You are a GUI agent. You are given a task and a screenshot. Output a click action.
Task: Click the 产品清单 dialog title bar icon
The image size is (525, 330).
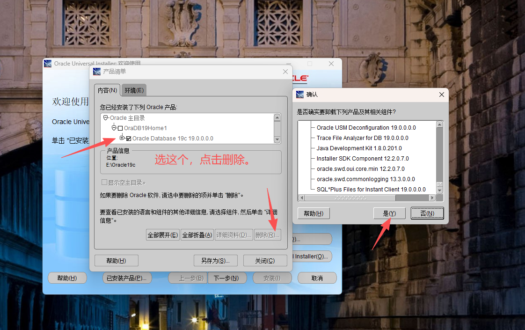pyautogui.click(x=97, y=71)
